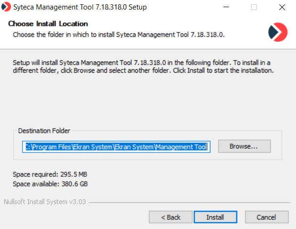
Task: Open the Browse folder dialog
Action: [x=244, y=146]
